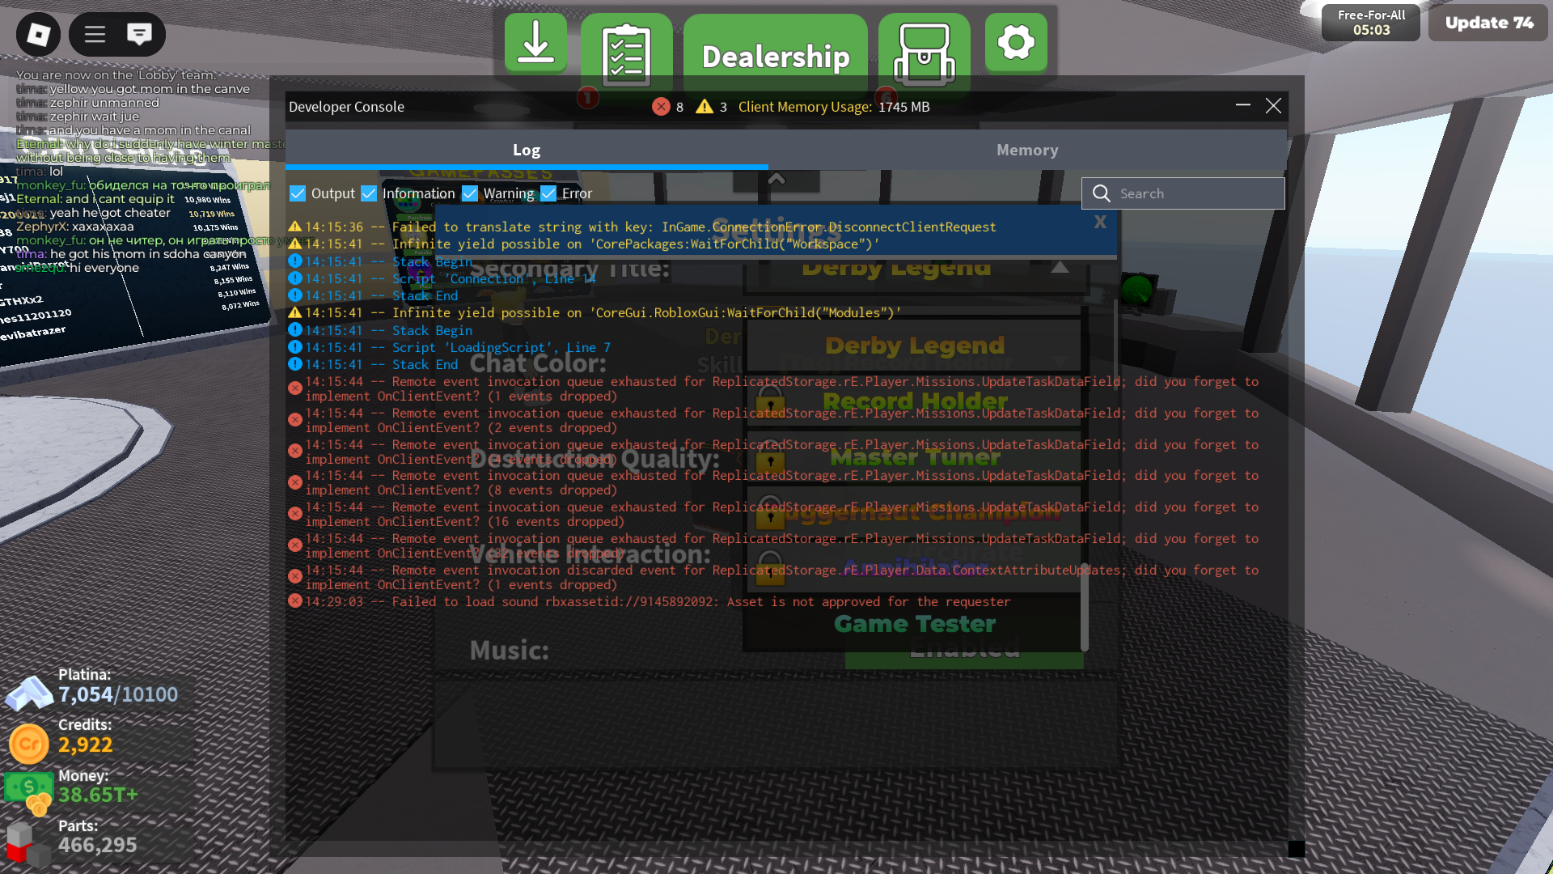This screenshot has height=874, width=1553.
Task: Click the Master Tuner padlock icon
Action: click(769, 457)
